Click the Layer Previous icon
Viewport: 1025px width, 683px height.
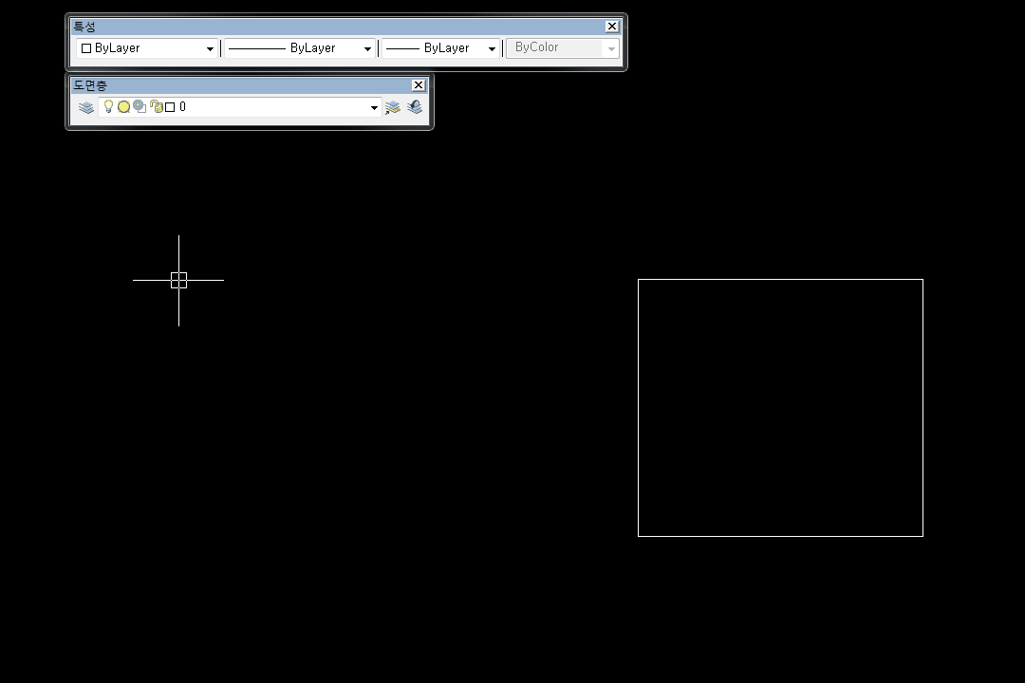coord(415,106)
